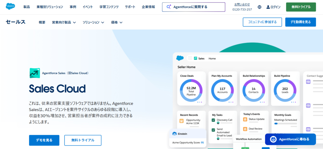Click the app launcher grid dots icon
Image resolution: width=323 pixels, height=149 pixels.
point(190,58)
